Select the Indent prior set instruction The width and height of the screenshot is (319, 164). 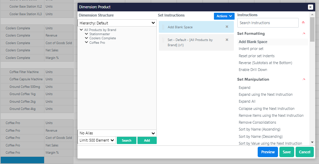point(251,49)
